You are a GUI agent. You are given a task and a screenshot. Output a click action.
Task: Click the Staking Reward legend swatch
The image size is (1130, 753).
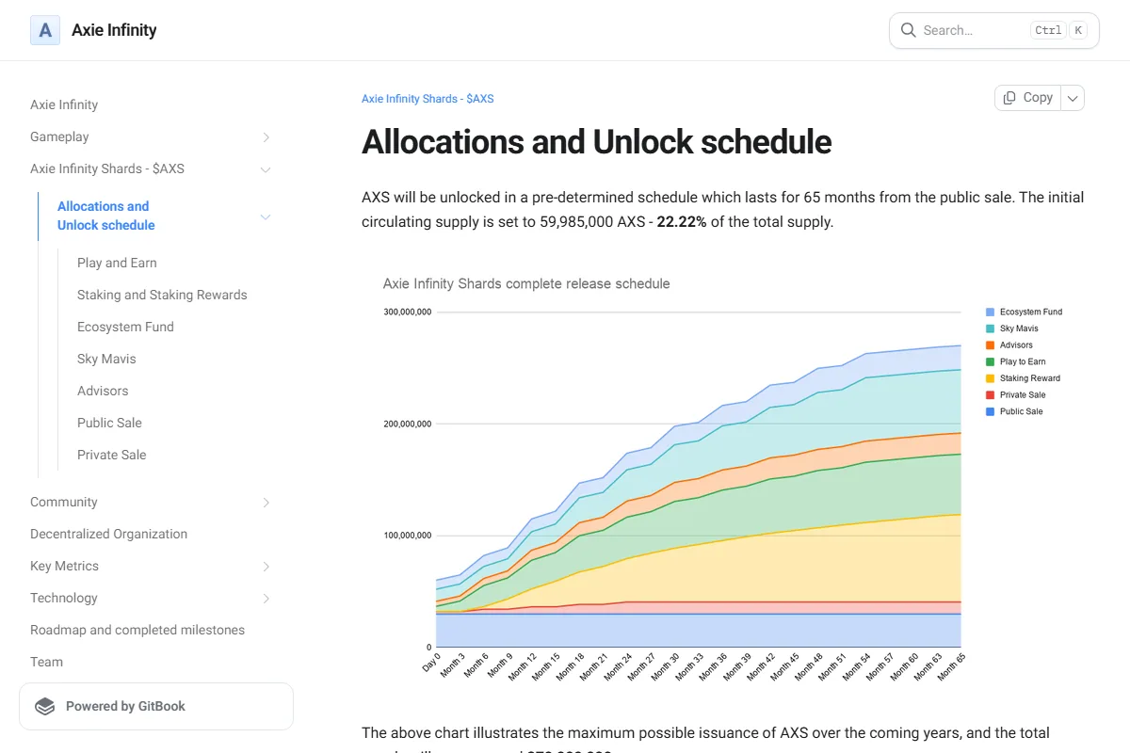990,378
